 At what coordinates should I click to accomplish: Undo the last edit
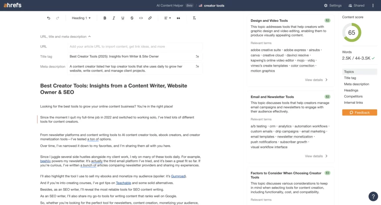pyautogui.click(x=49, y=18)
